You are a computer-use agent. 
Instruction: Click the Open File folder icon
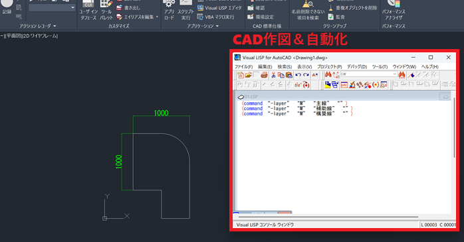248,75
